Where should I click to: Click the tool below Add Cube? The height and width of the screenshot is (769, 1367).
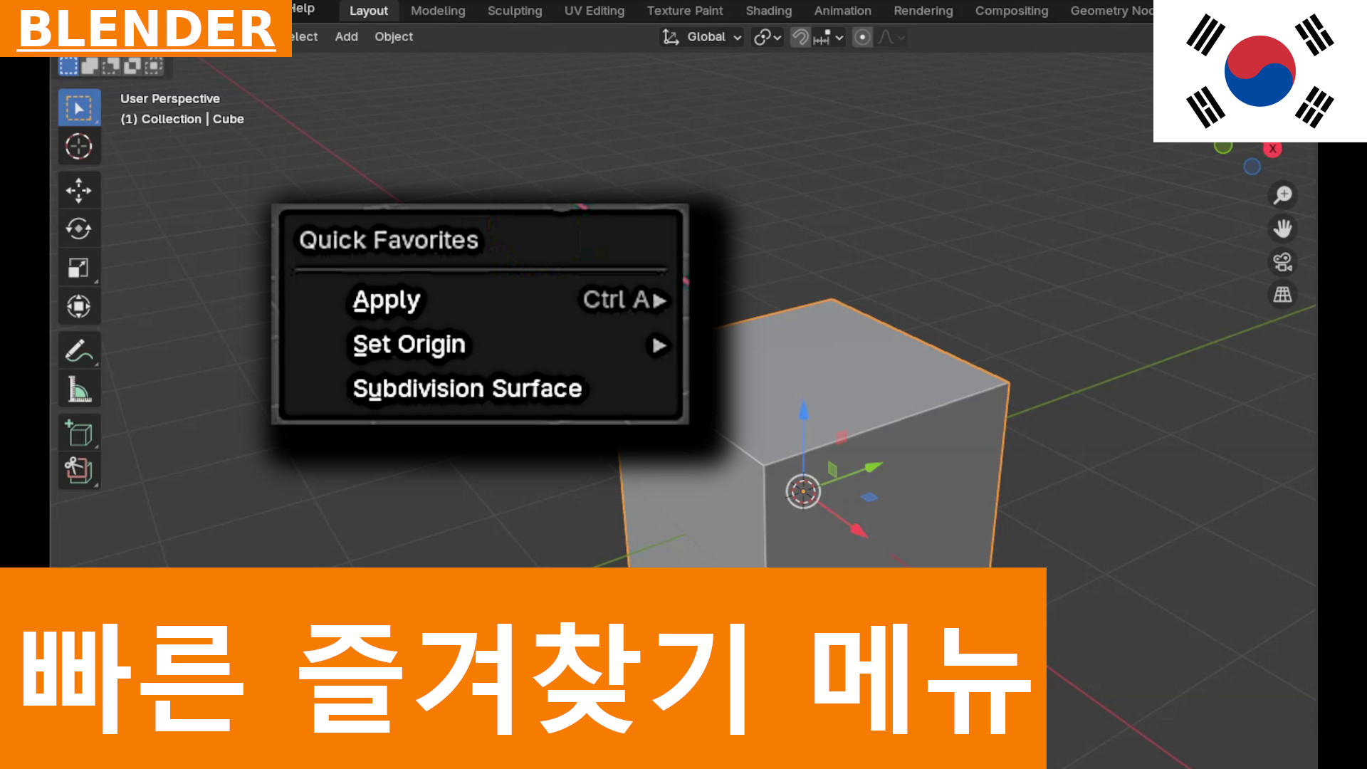coord(79,471)
